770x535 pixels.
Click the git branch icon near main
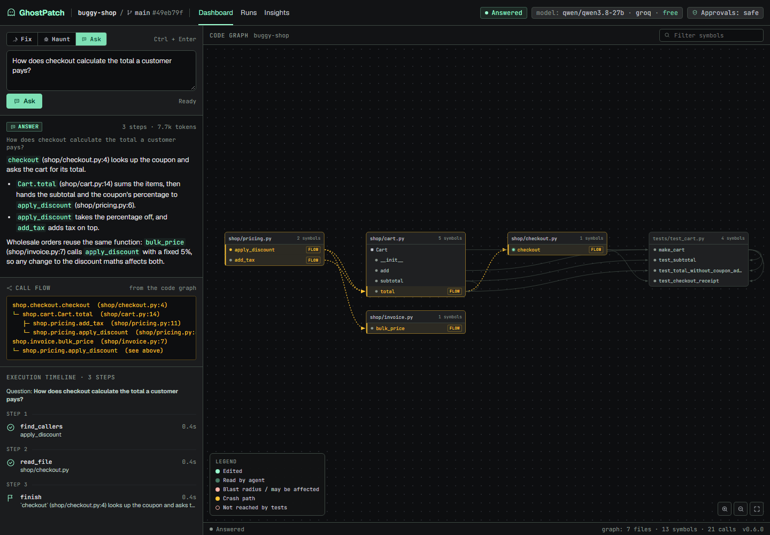point(129,12)
